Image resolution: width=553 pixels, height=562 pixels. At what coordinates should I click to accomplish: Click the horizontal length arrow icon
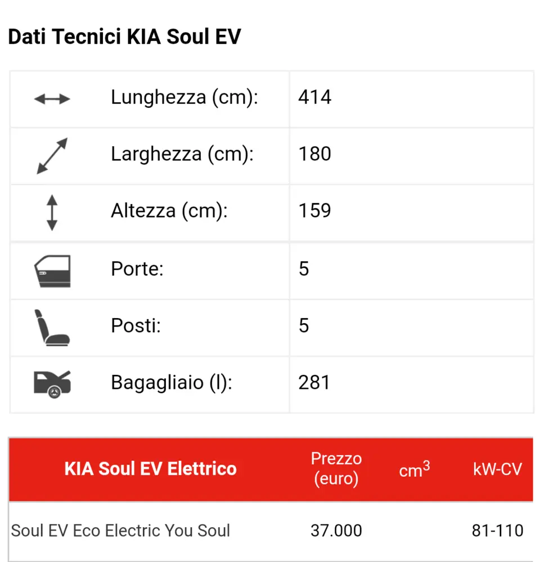pyautogui.click(x=52, y=98)
